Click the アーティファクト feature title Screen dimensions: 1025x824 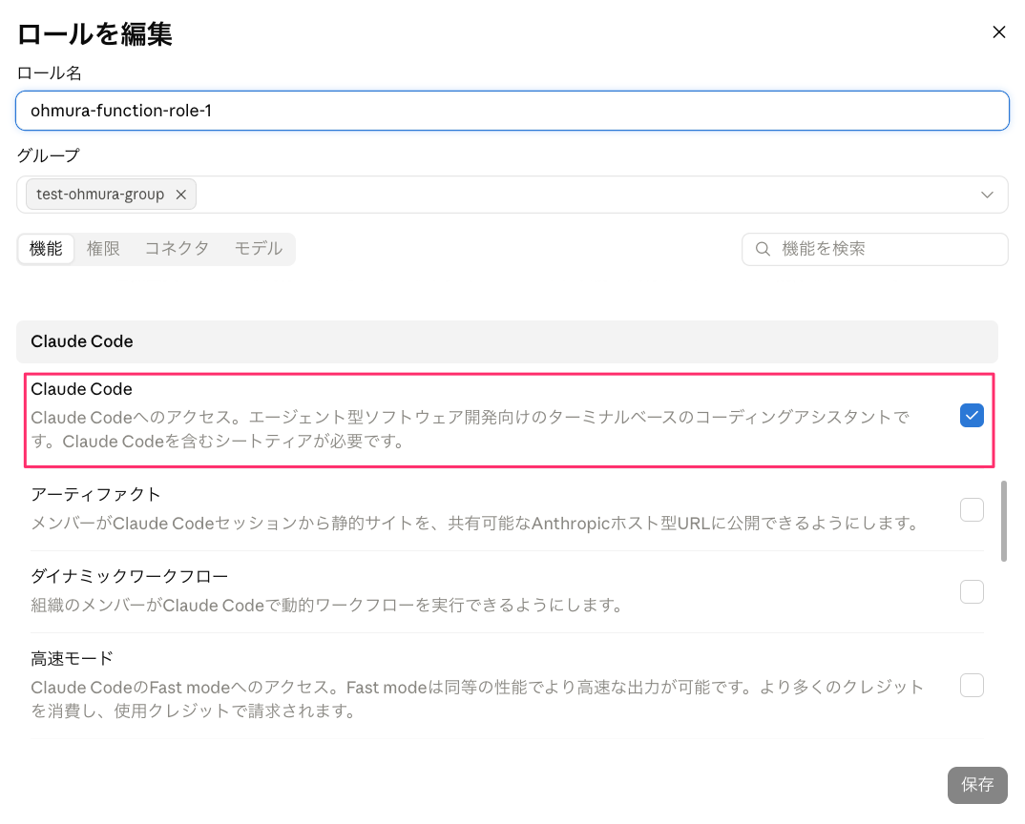[x=95, y=495]
